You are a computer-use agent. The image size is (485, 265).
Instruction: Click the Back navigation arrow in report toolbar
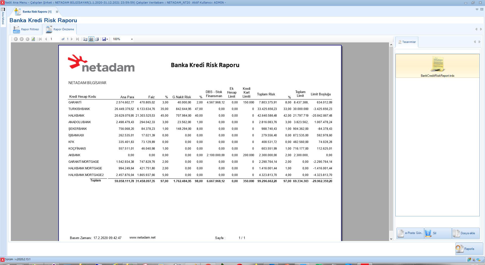pyautogui.click(x=16, y=39)
